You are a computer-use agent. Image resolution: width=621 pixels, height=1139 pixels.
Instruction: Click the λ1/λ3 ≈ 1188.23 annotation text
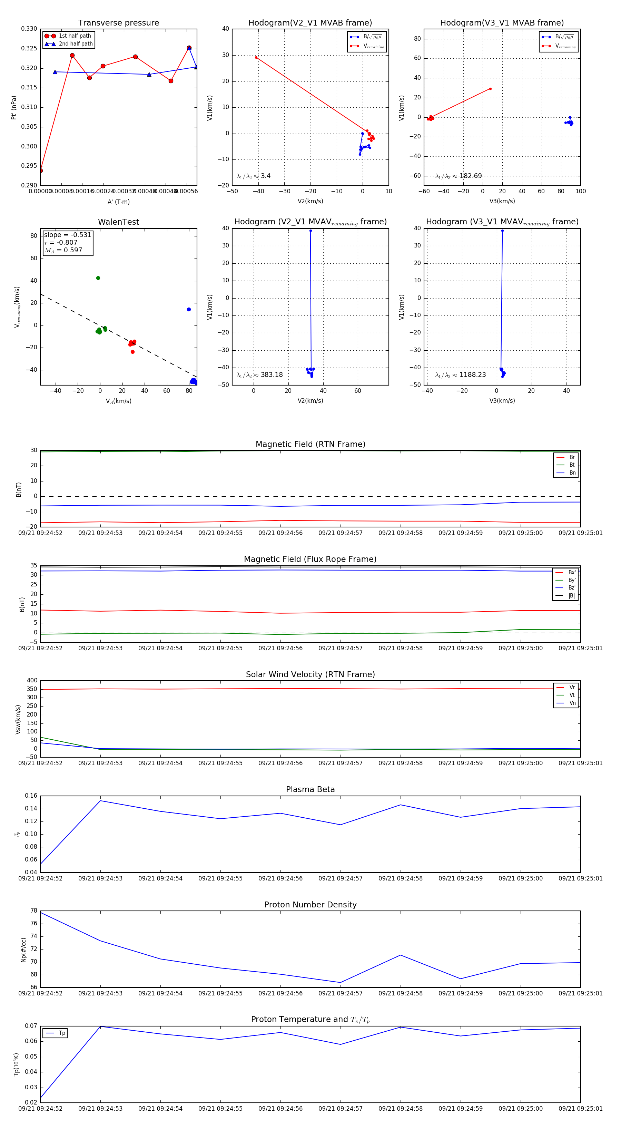pyautogui.click(x=461, y=375)
